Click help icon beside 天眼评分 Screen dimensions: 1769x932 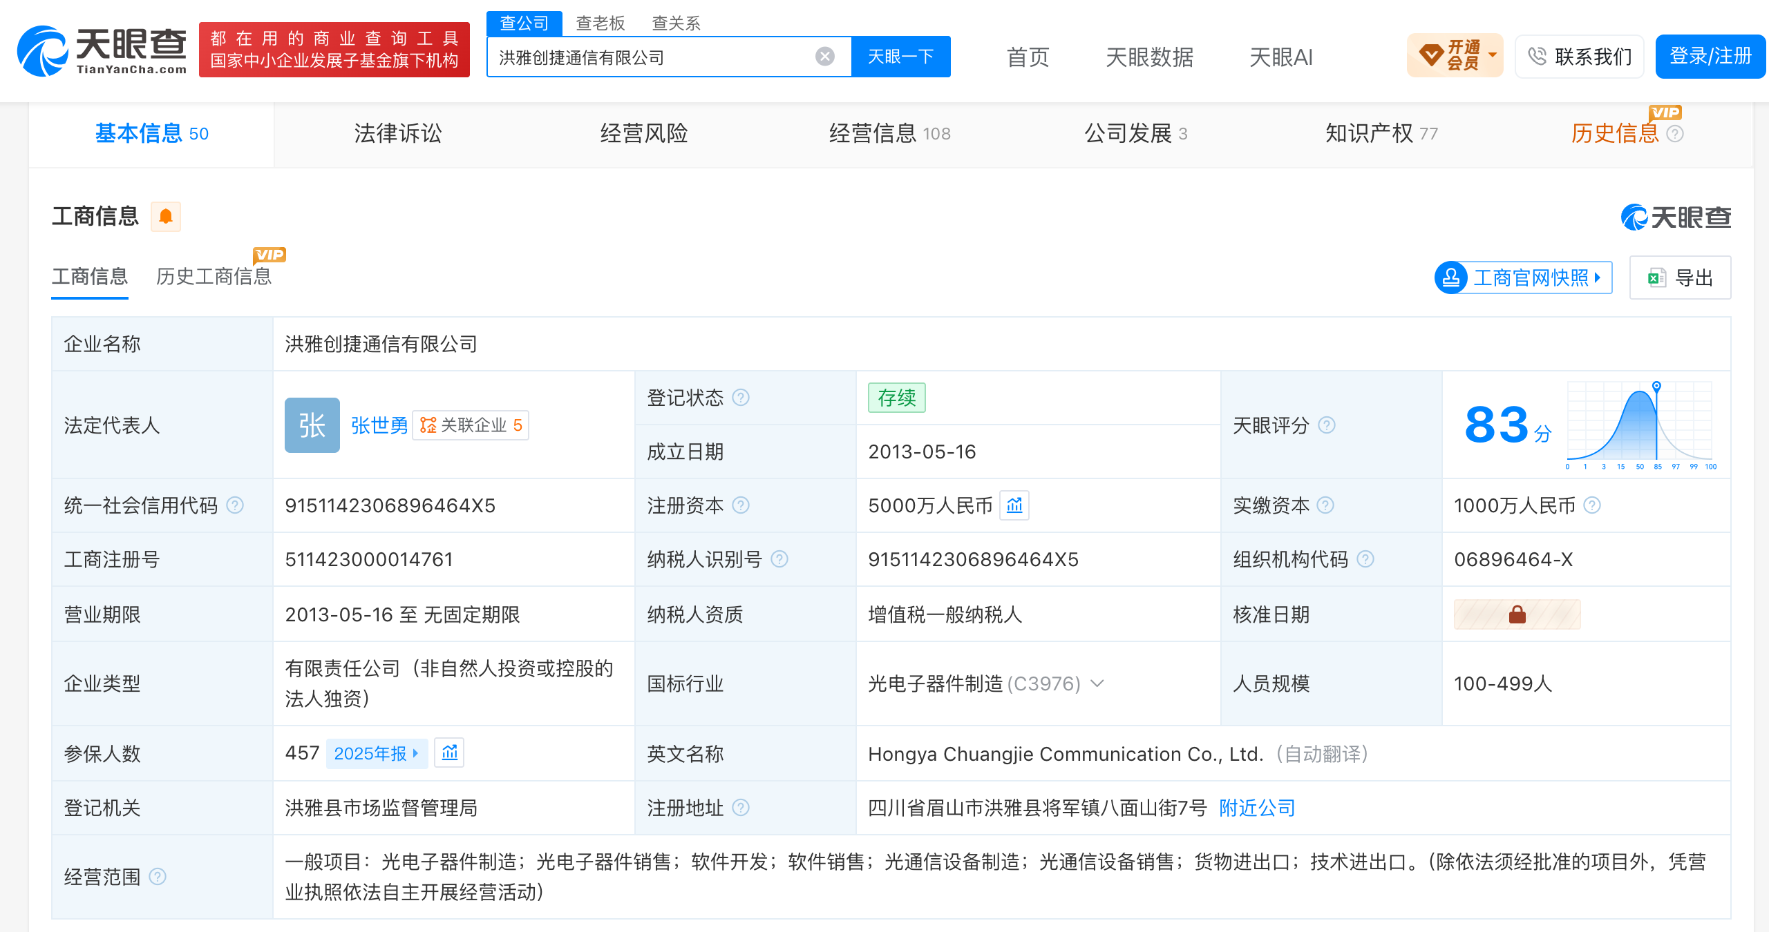1327,425
